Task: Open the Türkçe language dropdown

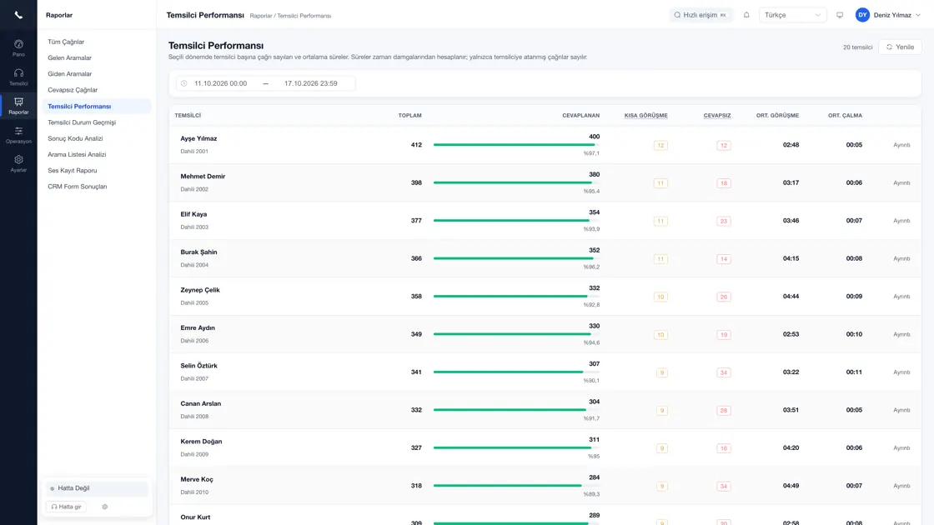Action: [x=792, y=15]
